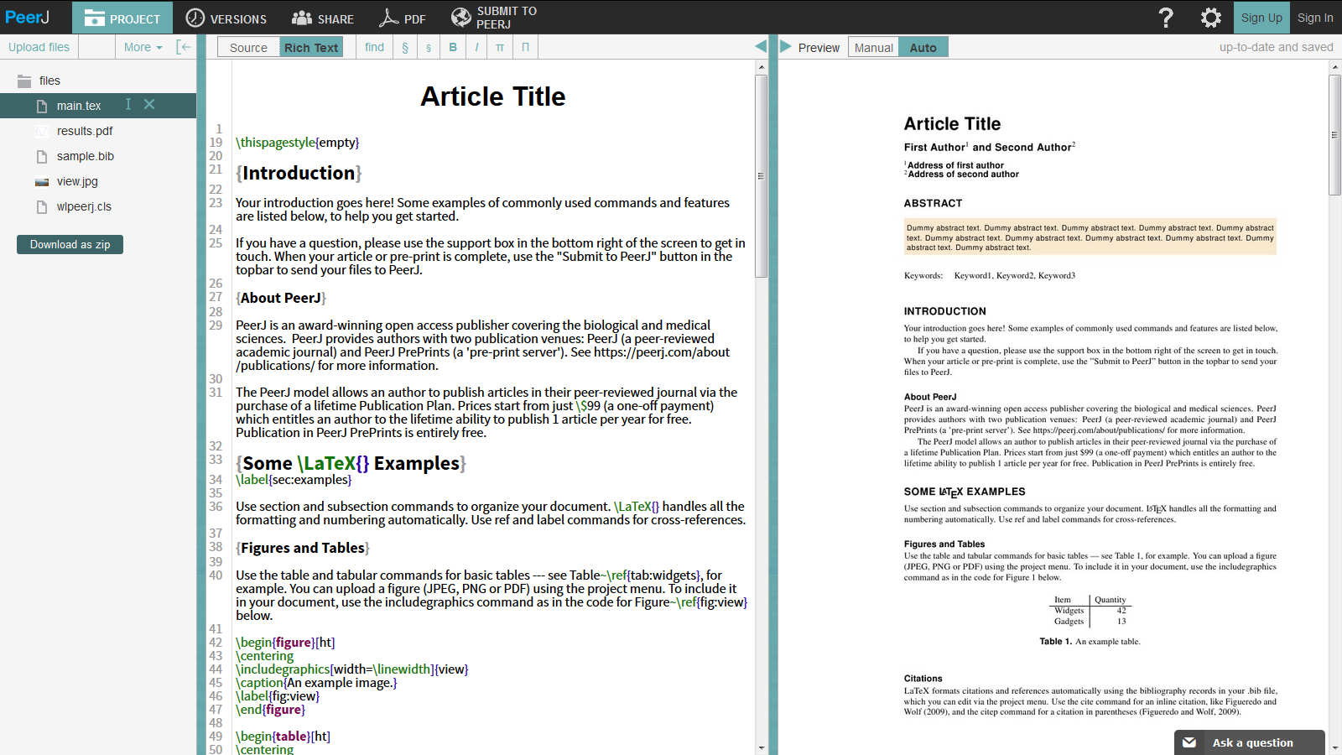Insert a subsection with the small § icon

(429, 47)
